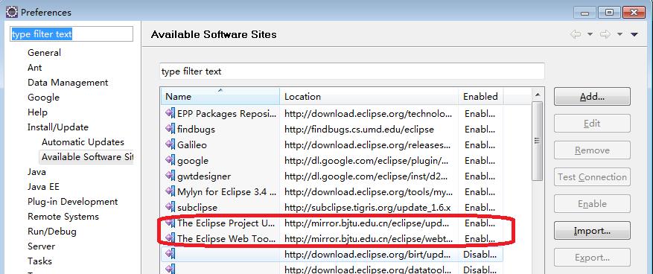Open Plug-in Development preferences
The height and width of the screenshot is (274, 653).
[x=73, y=202]
